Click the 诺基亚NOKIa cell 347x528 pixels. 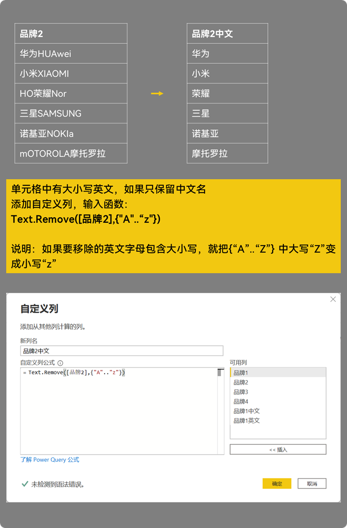71,134
